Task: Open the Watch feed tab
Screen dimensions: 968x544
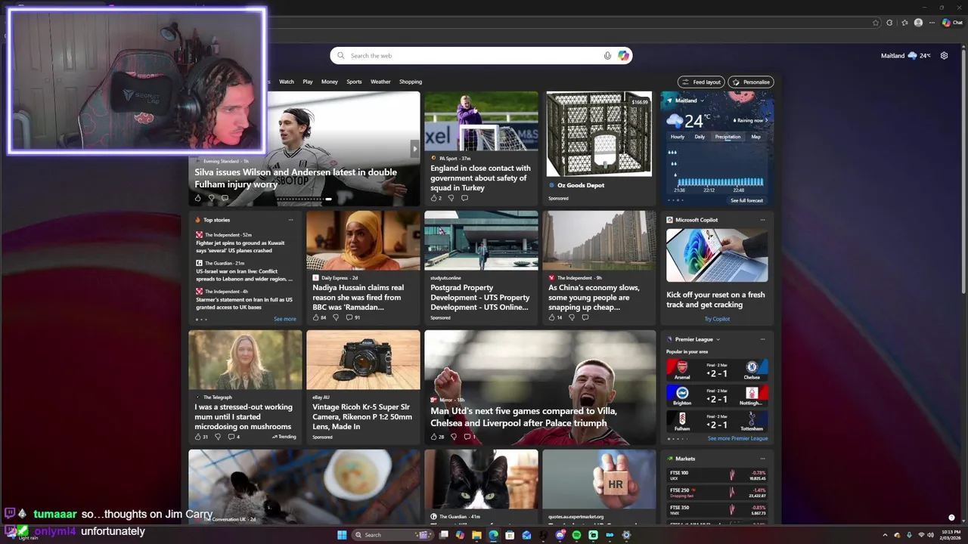Action: point(287,82)
